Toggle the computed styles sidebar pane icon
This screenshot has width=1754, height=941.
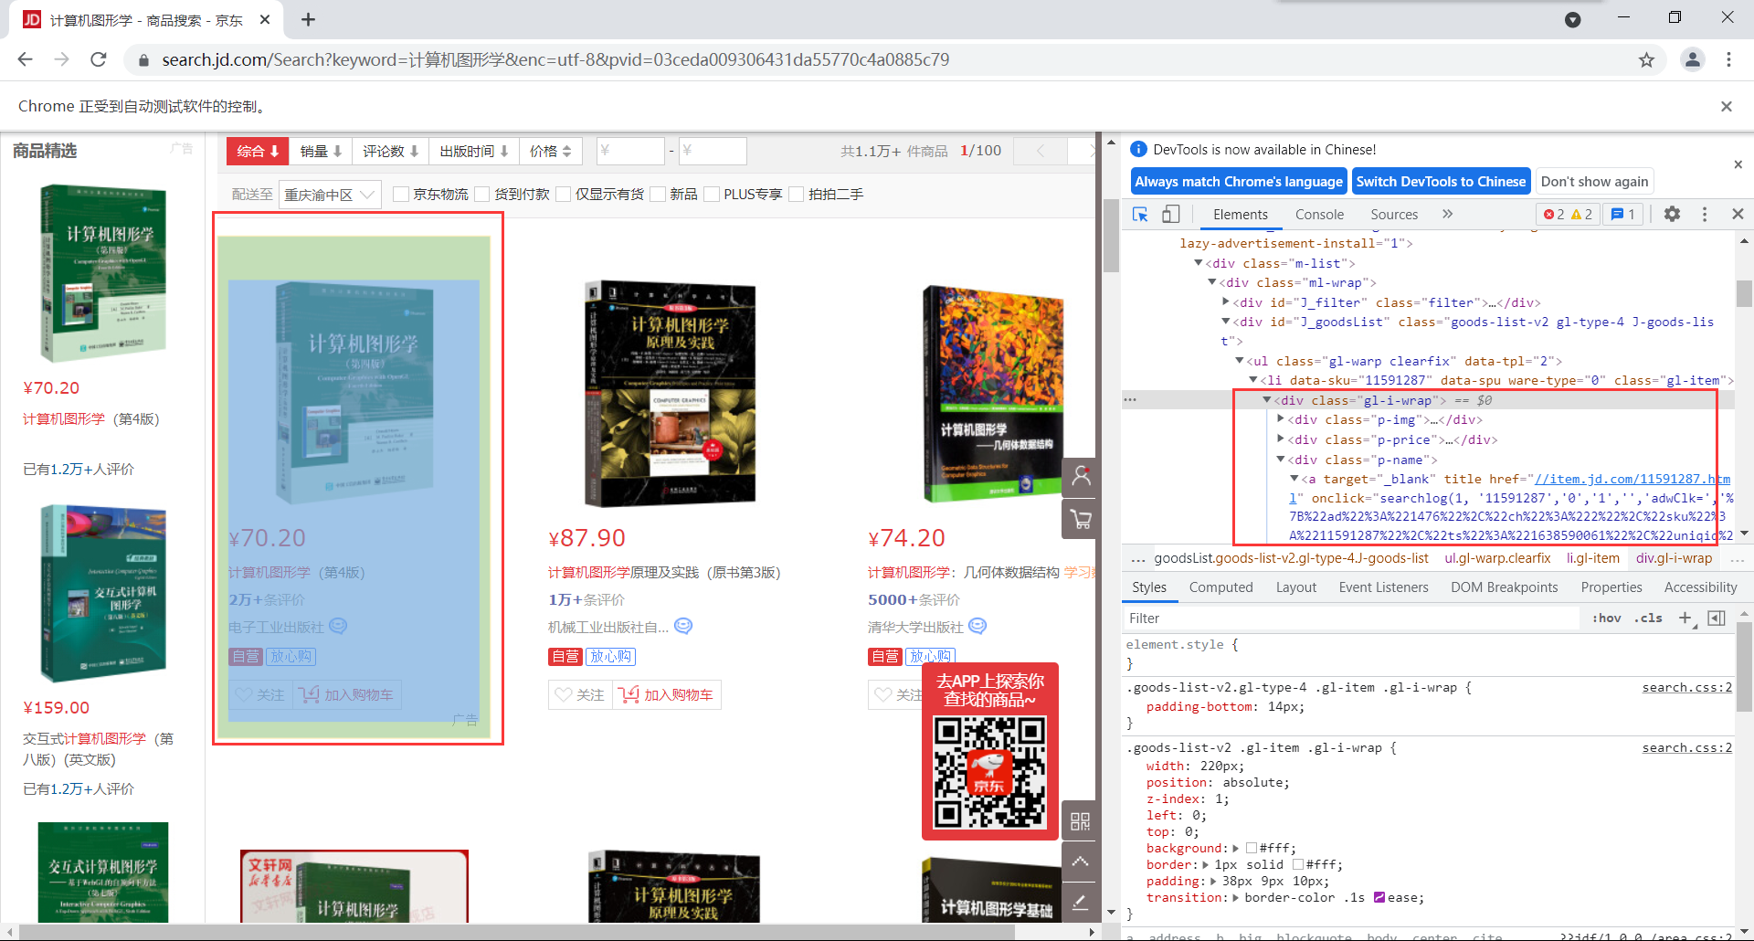click(x=1717, y=619)
